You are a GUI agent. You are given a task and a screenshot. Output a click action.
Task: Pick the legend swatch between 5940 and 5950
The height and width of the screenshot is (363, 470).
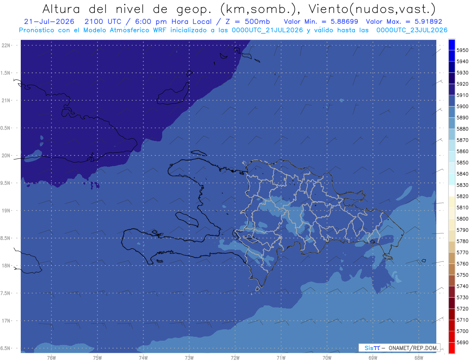click(x=452, y=56)
